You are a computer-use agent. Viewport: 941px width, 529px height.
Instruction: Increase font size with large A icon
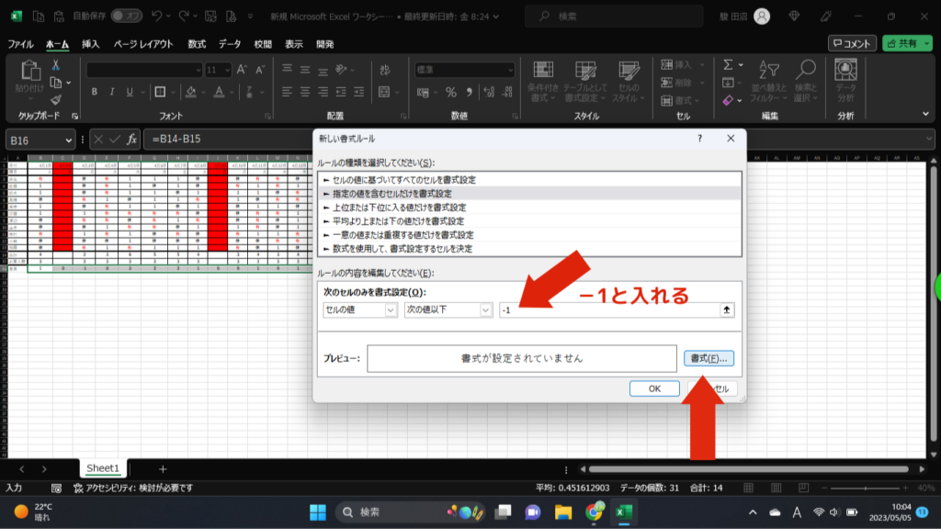coord(242,70)
